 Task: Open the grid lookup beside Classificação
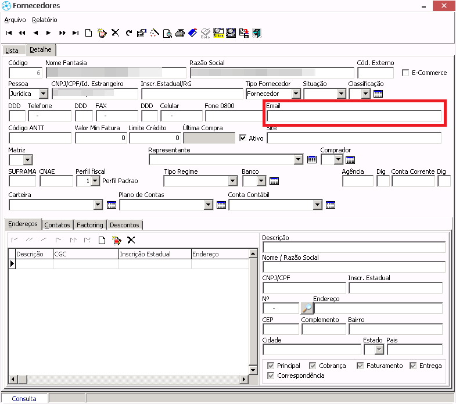[378, 94]
